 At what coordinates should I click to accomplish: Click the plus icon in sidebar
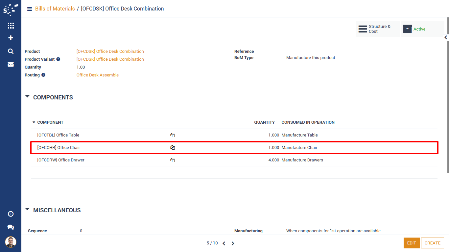(x=11, y=38)
